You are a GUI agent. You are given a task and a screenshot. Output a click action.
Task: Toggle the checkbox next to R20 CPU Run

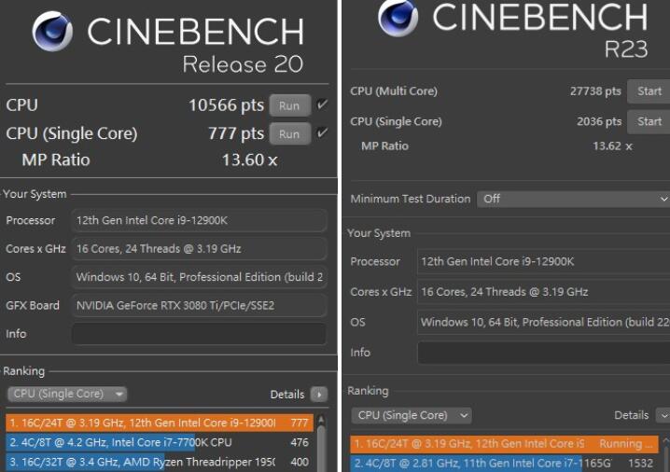(x=322, y=105)
